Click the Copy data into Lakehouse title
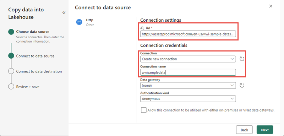Viewport: 284px width, 136px height. [26, 13]
